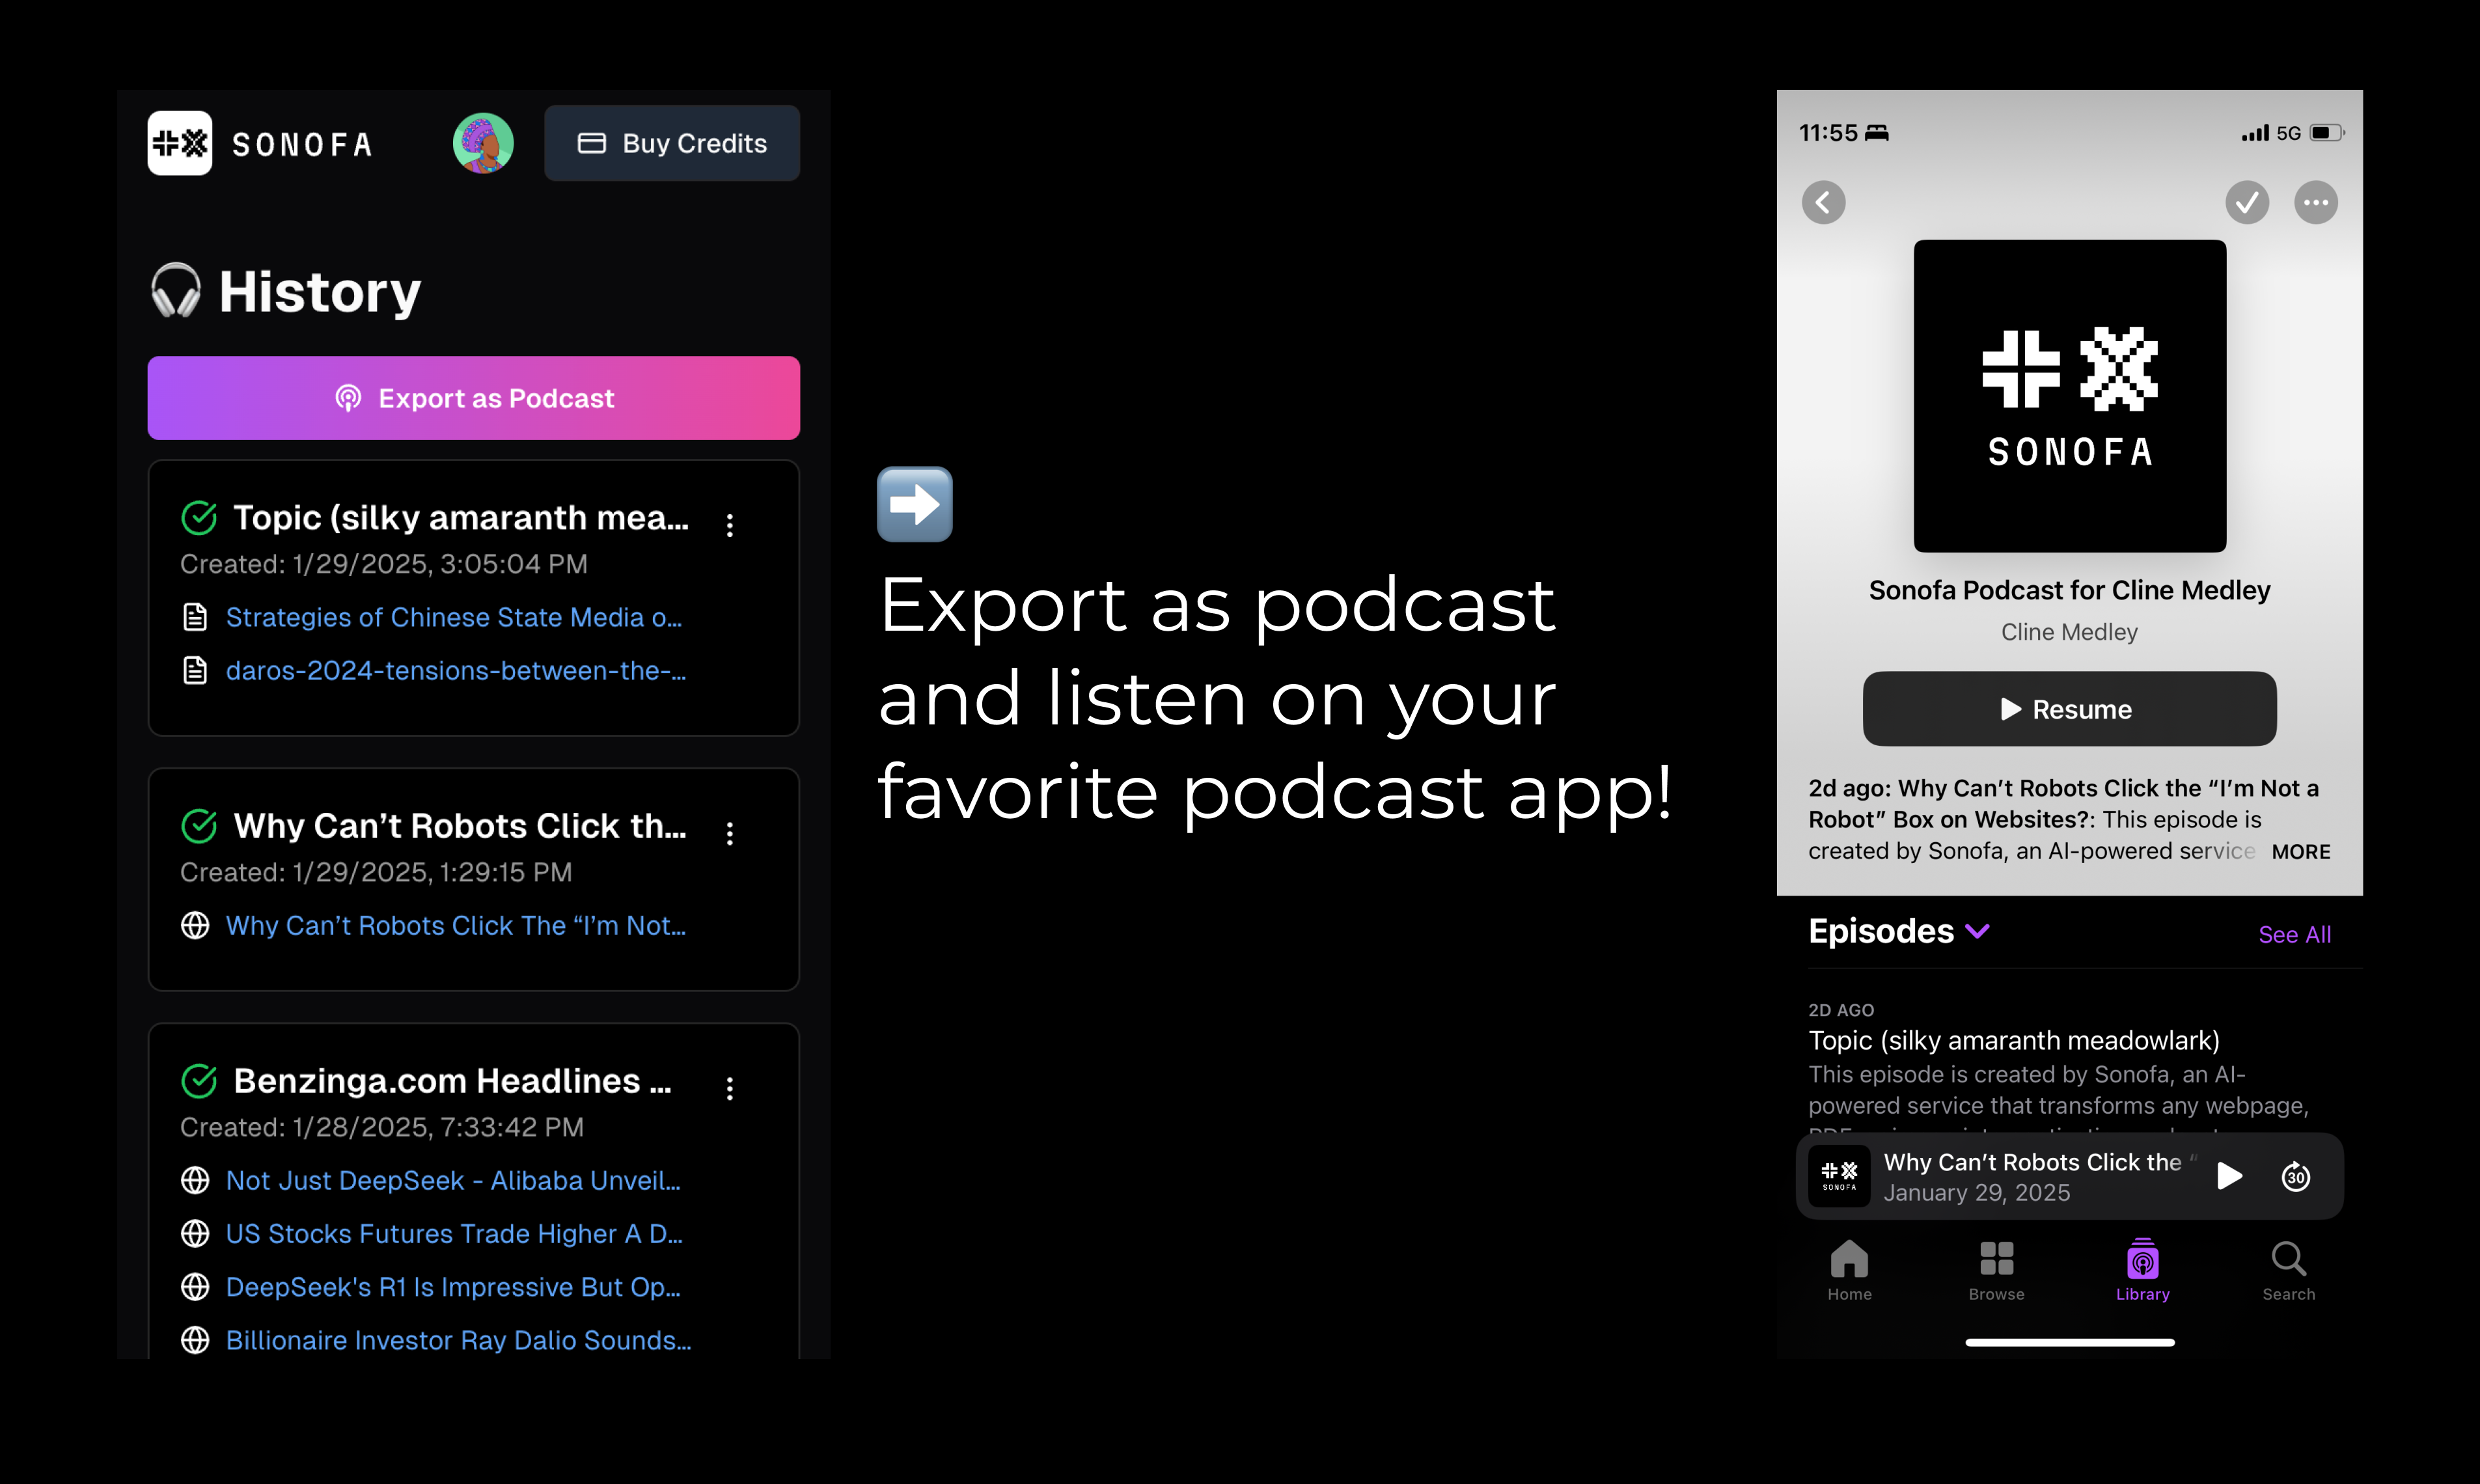2480x1484 pixels.
Task: Skip forward 30 seconds in mini player
Action: pos(2296,1176)
